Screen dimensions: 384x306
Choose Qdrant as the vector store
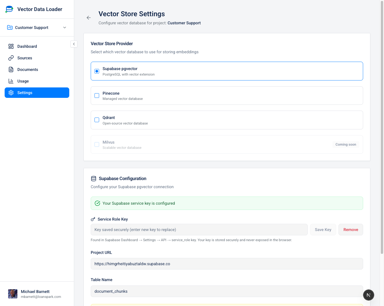(97, 120)
